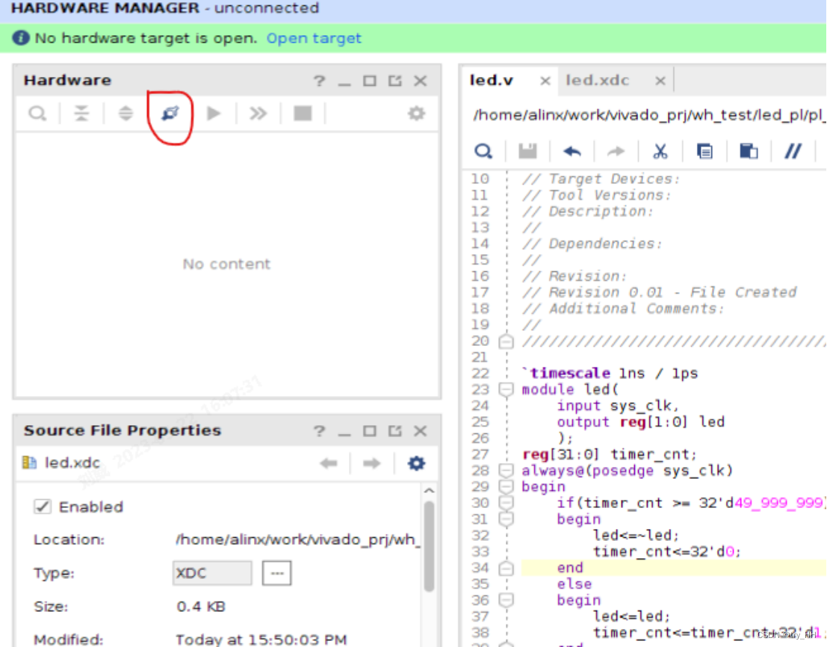827x647 pixels.
Task: Click the Open target link
Action: click(x=314, y=39)
